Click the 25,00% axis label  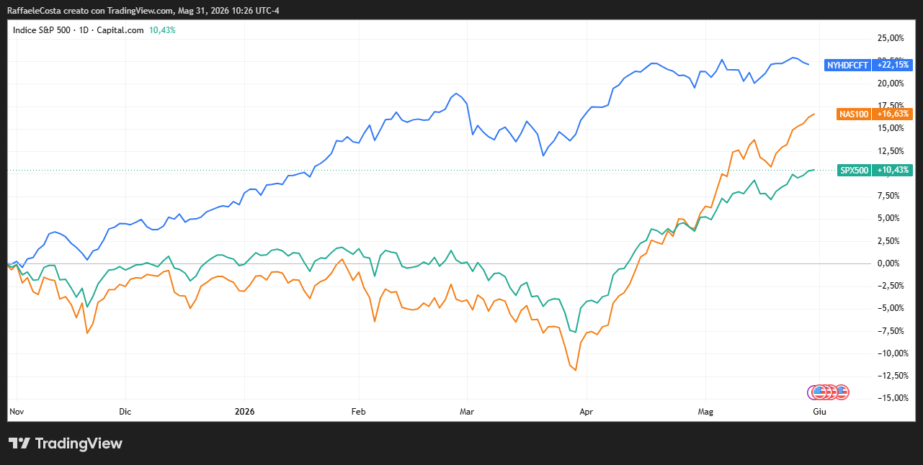point(891,38)
